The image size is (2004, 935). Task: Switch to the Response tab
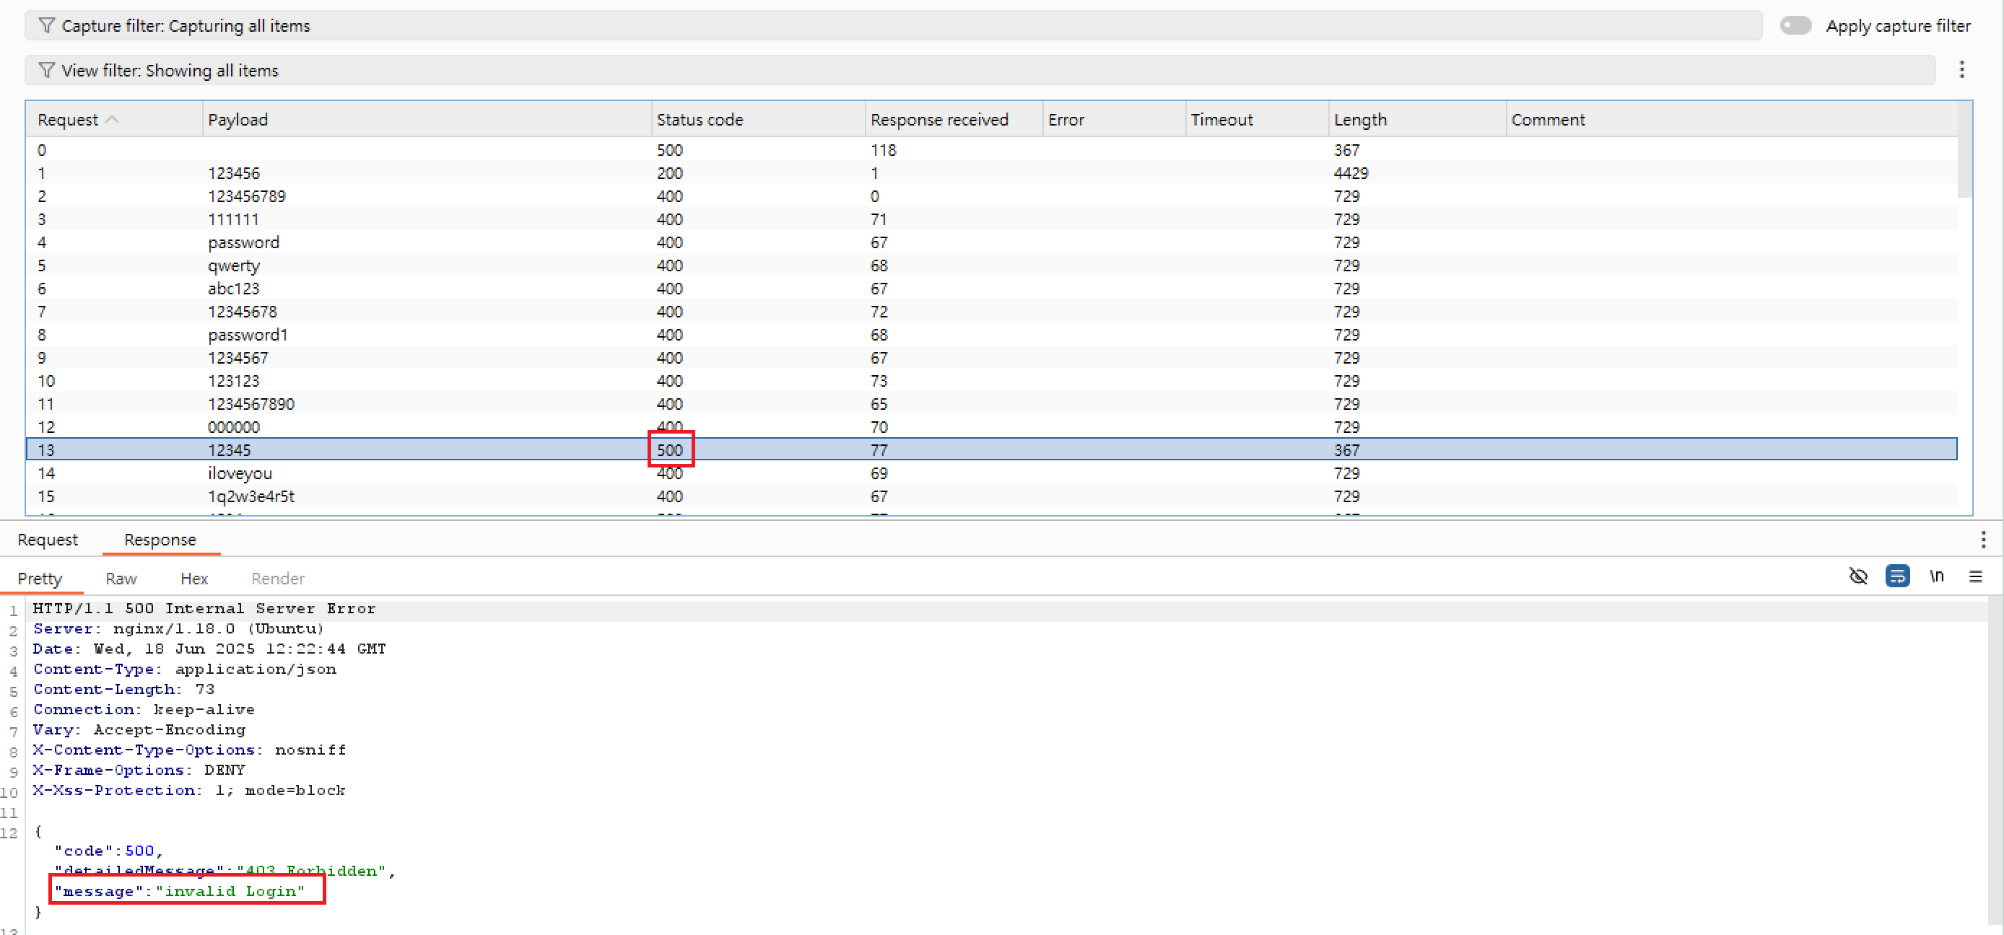[160, 540]
